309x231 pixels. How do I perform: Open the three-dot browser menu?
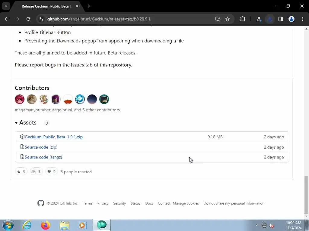[302, 19]
